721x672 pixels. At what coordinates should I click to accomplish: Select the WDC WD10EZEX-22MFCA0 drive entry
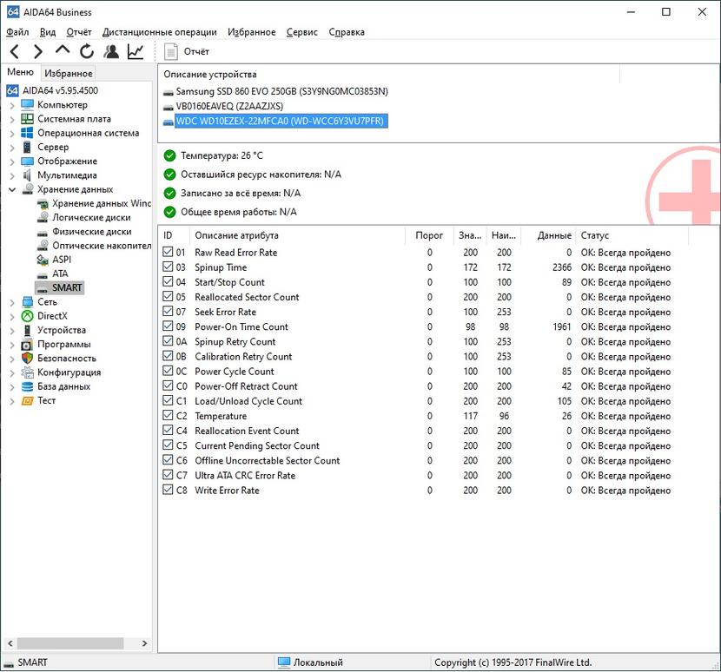click(280, 122)
